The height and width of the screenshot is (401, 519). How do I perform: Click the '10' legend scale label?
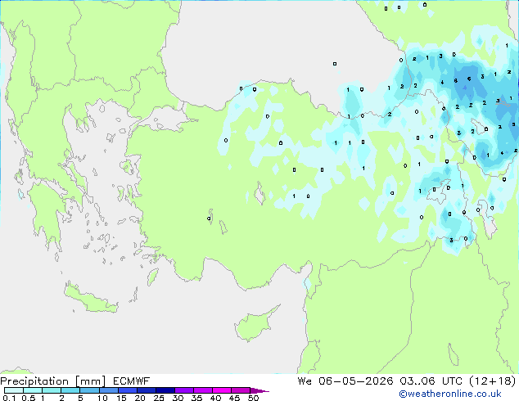[x=102, y=398]
